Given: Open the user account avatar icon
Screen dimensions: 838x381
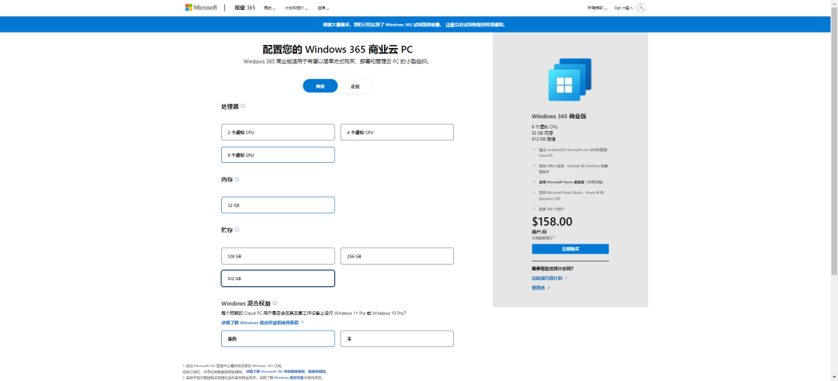Looking at the screenshot, I should (641, 8).
